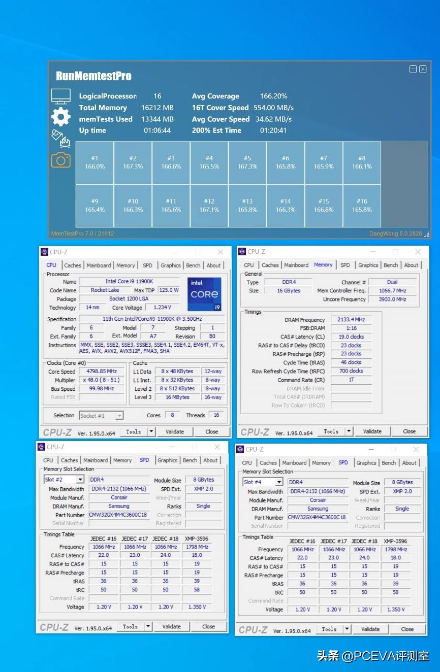Click the Validate button
Viewport: 440px width, 672px height.
pyautogui.click(x=175, y=431)
